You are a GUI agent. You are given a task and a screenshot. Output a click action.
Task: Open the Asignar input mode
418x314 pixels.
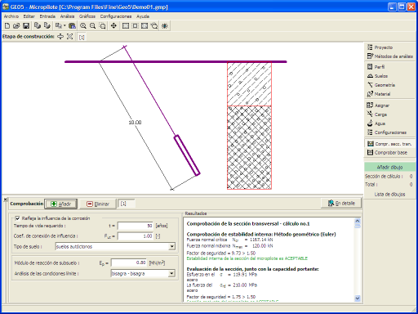click(x=389, y=105)
